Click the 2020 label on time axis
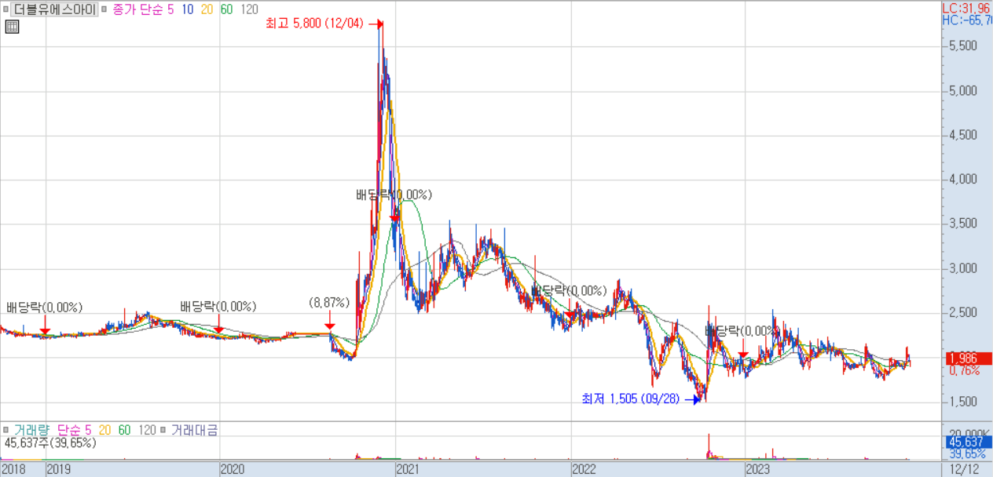Viewport: 993px width, 477px height. 233,469
